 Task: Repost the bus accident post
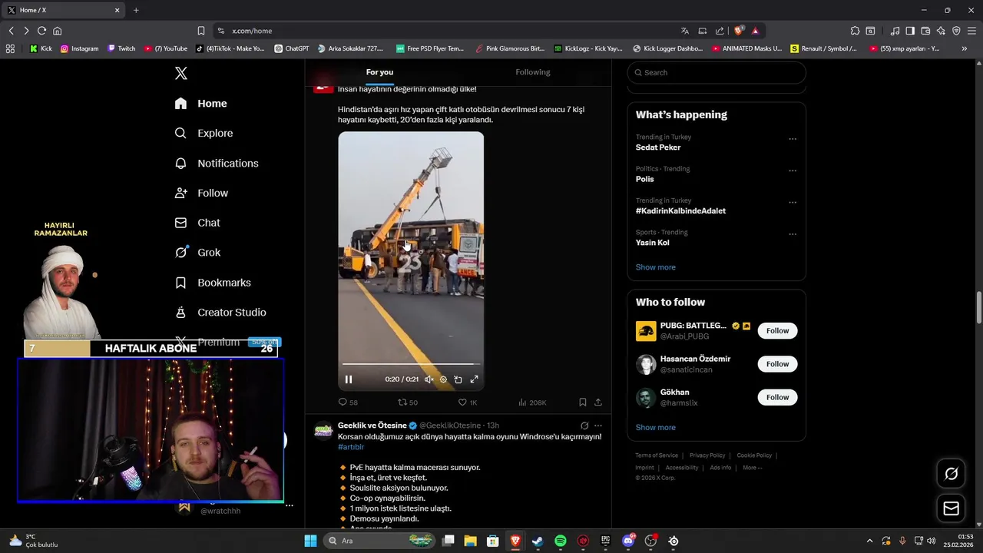[x=408, y=402]
